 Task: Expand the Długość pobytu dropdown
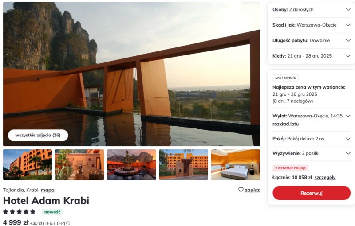click(312, 40)
